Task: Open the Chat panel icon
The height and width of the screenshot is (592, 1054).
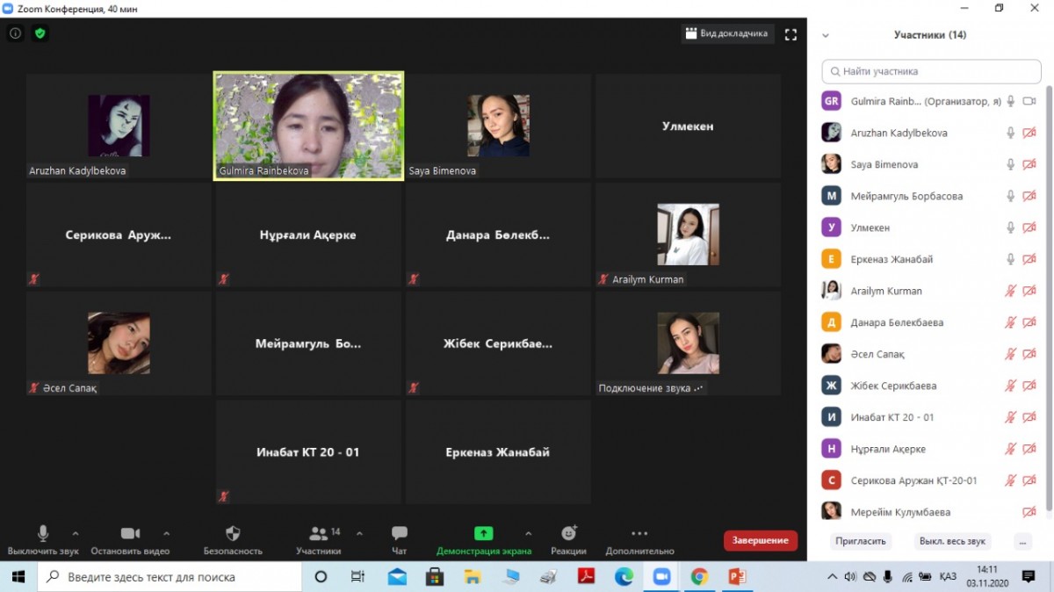Action: tap(400, 533)
